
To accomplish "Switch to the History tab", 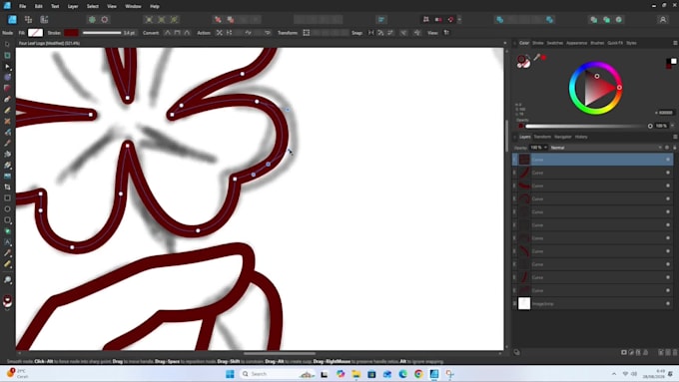I will click(581, 137).
